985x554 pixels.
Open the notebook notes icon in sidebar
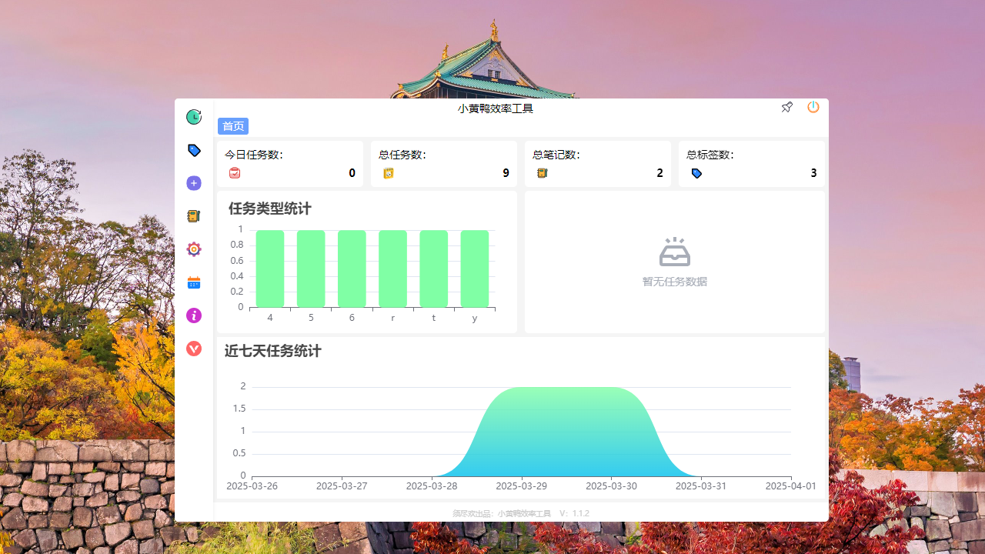click(x=193, y=216)
